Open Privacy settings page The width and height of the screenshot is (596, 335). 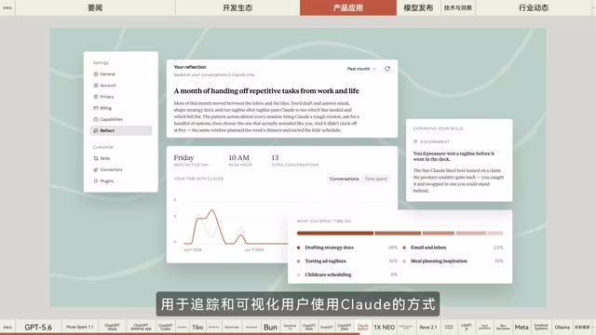tap(121, 97)
